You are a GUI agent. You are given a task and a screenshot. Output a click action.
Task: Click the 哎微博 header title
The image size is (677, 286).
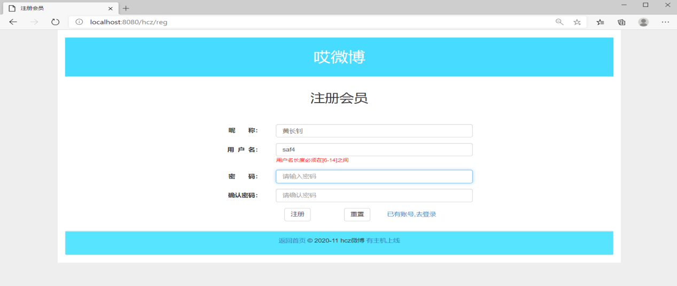click(339, 57)
